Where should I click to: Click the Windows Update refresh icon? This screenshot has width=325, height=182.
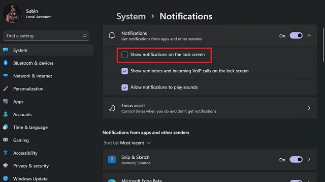click(6, 178)
